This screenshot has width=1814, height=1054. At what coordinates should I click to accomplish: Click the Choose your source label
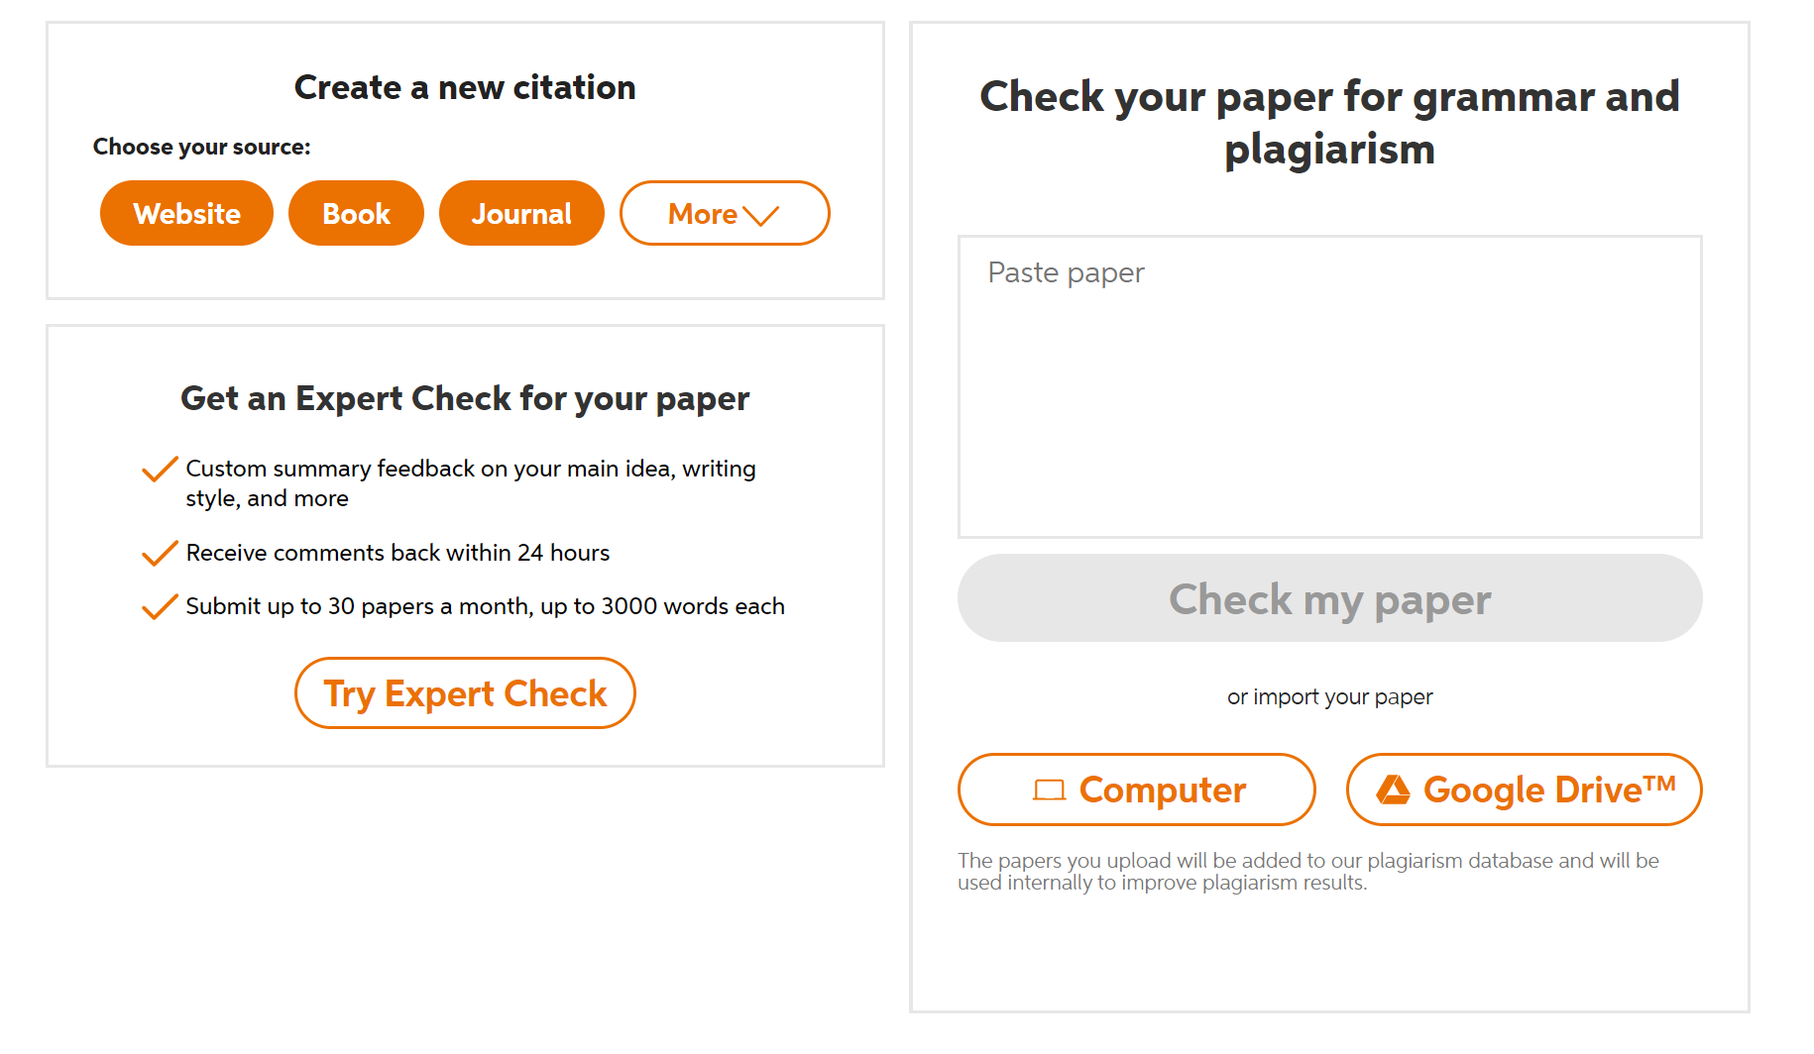pos(201,147)
